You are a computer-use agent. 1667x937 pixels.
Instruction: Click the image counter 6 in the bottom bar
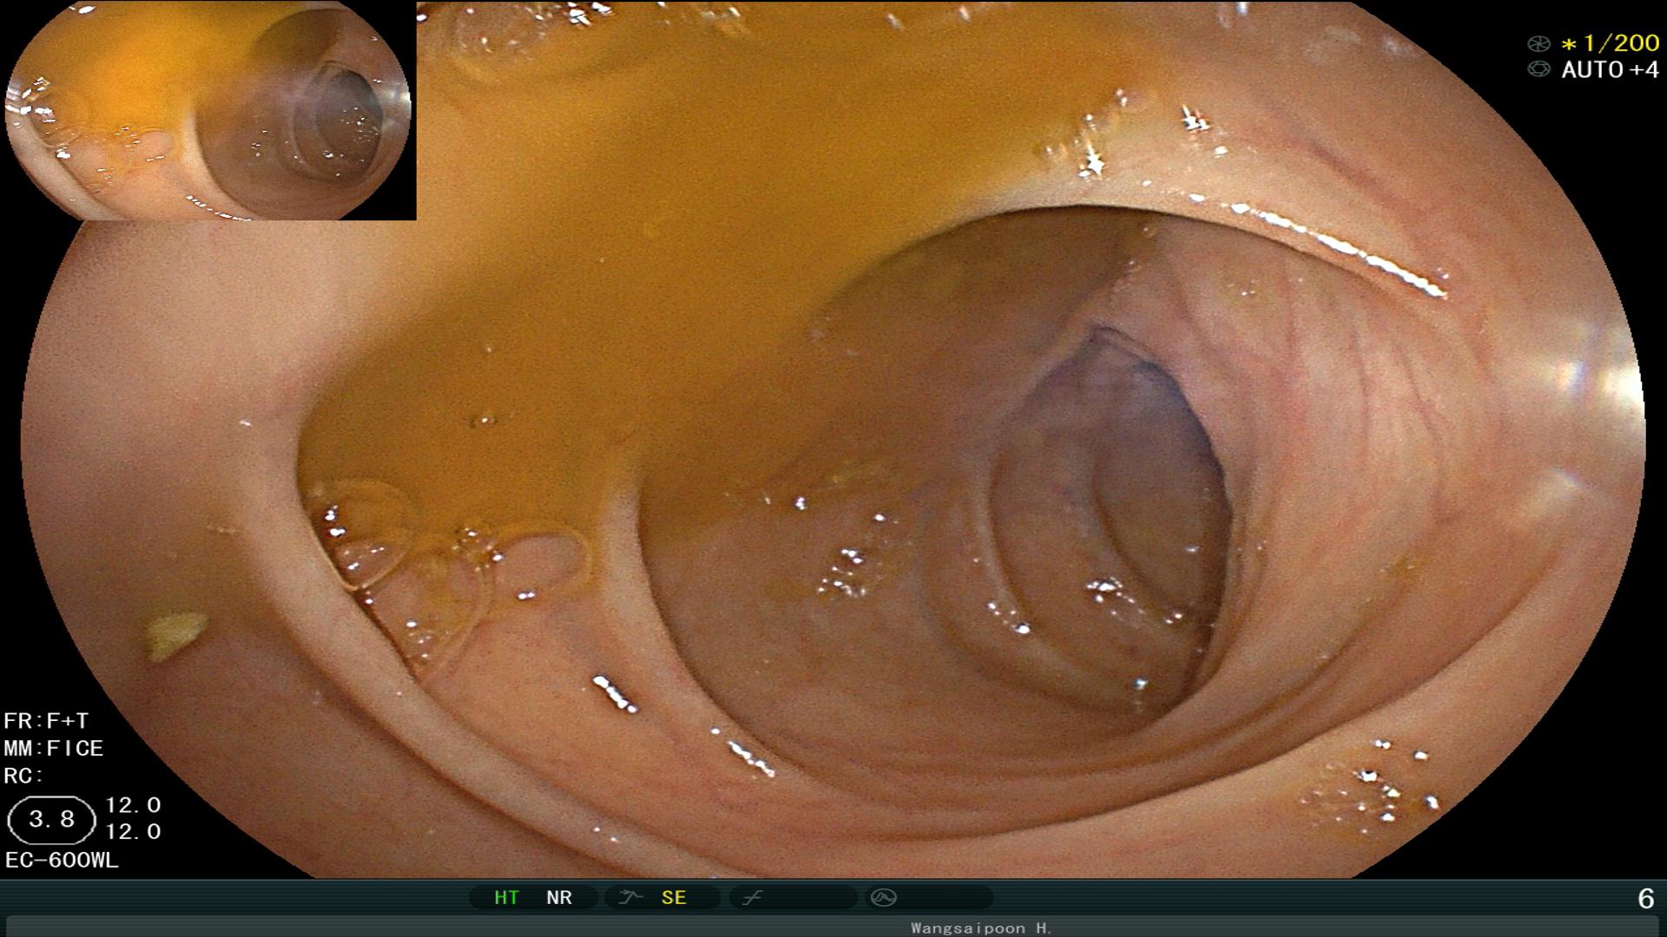pos(1646,899)
